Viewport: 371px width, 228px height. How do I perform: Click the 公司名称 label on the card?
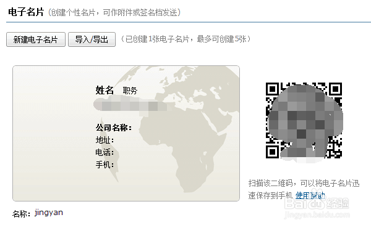pos(114,128)
